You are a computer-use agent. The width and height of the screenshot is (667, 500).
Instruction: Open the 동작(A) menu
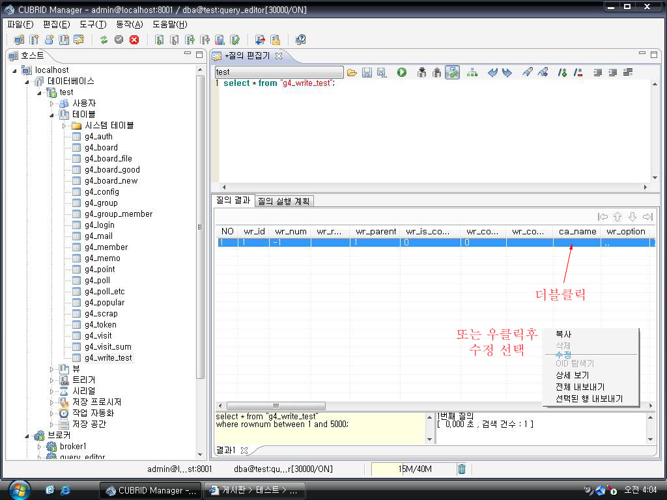(x=130, y=24)
